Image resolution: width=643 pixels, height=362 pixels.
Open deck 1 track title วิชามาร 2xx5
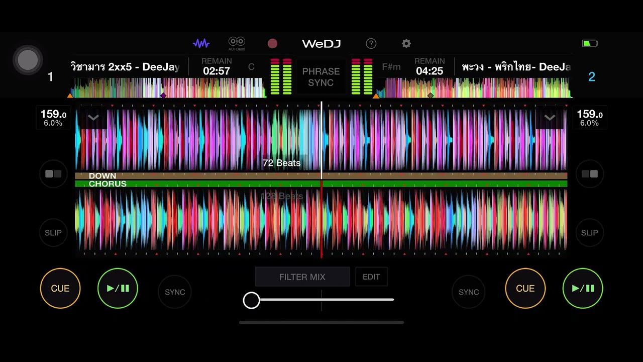click(125, 67)
